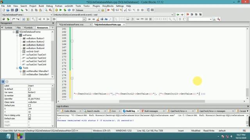Viewport: 250px width, 140px height.
Task: Click the Find magnifier icon
Action: [x=46, y=10]
